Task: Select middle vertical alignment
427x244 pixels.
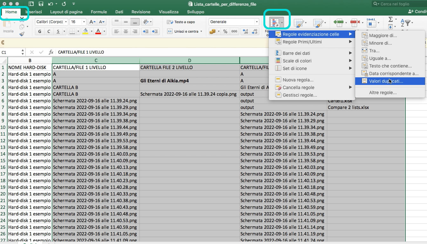Action: [126, 22]
